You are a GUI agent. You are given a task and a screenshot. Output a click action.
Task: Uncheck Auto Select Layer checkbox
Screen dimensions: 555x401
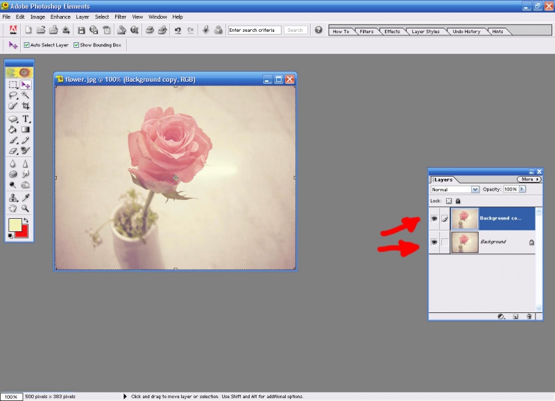pyautogui.click(x=27, y=45)
